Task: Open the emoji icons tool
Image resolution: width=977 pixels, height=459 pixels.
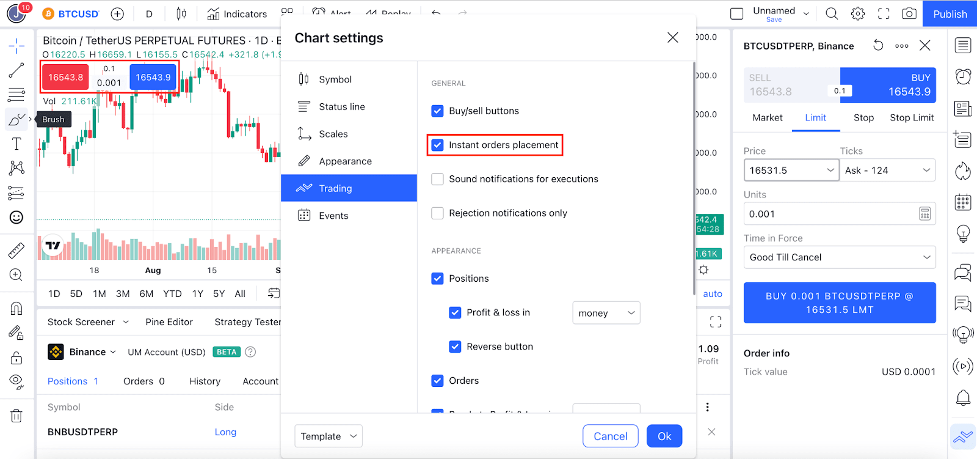Action: (x=16, y=218)
